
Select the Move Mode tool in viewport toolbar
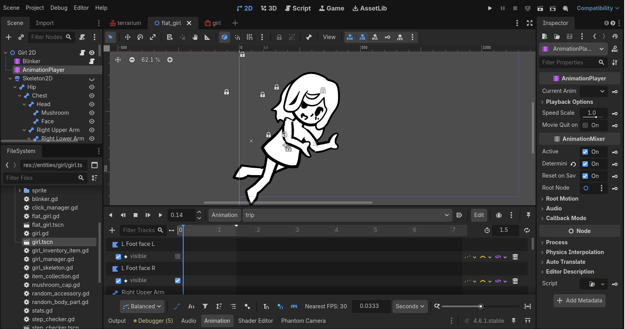127,37
